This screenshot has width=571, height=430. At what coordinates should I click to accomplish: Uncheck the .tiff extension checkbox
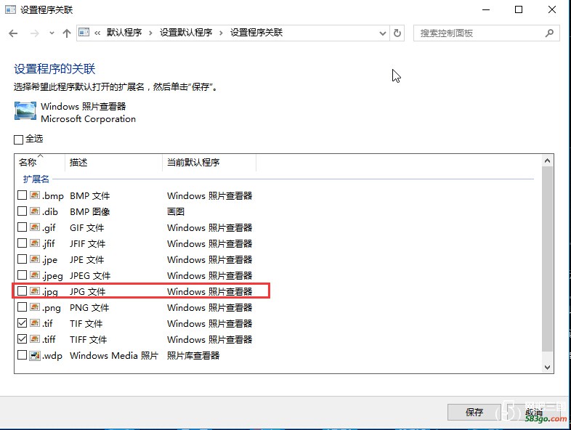[x=23, y=339]
